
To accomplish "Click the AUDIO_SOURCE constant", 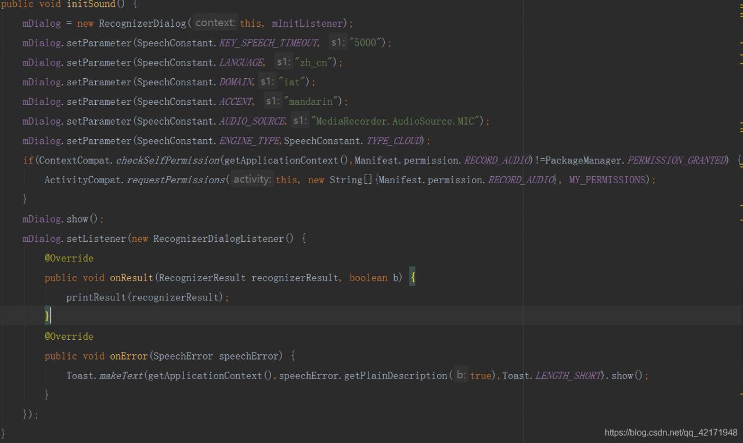I will 253,121.
